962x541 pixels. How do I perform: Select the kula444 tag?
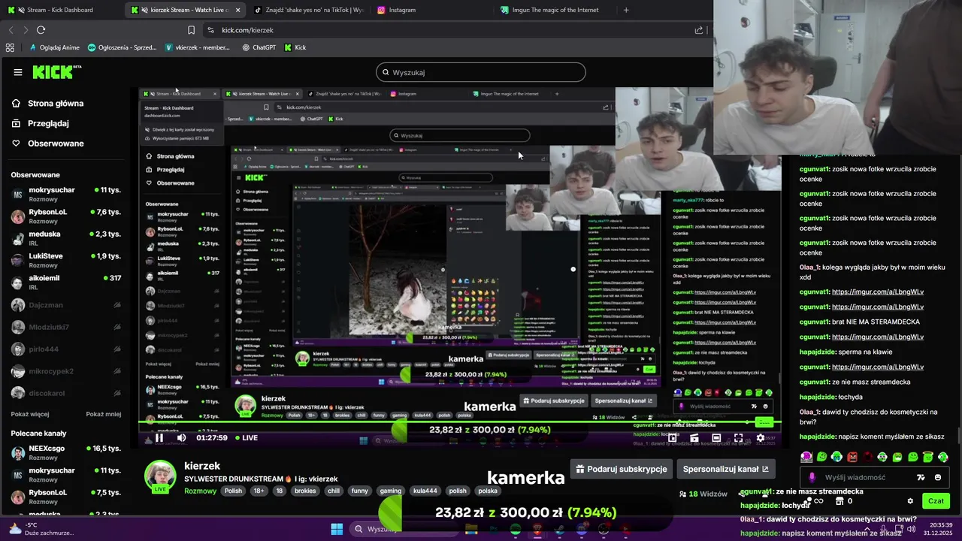pos(425,491)
